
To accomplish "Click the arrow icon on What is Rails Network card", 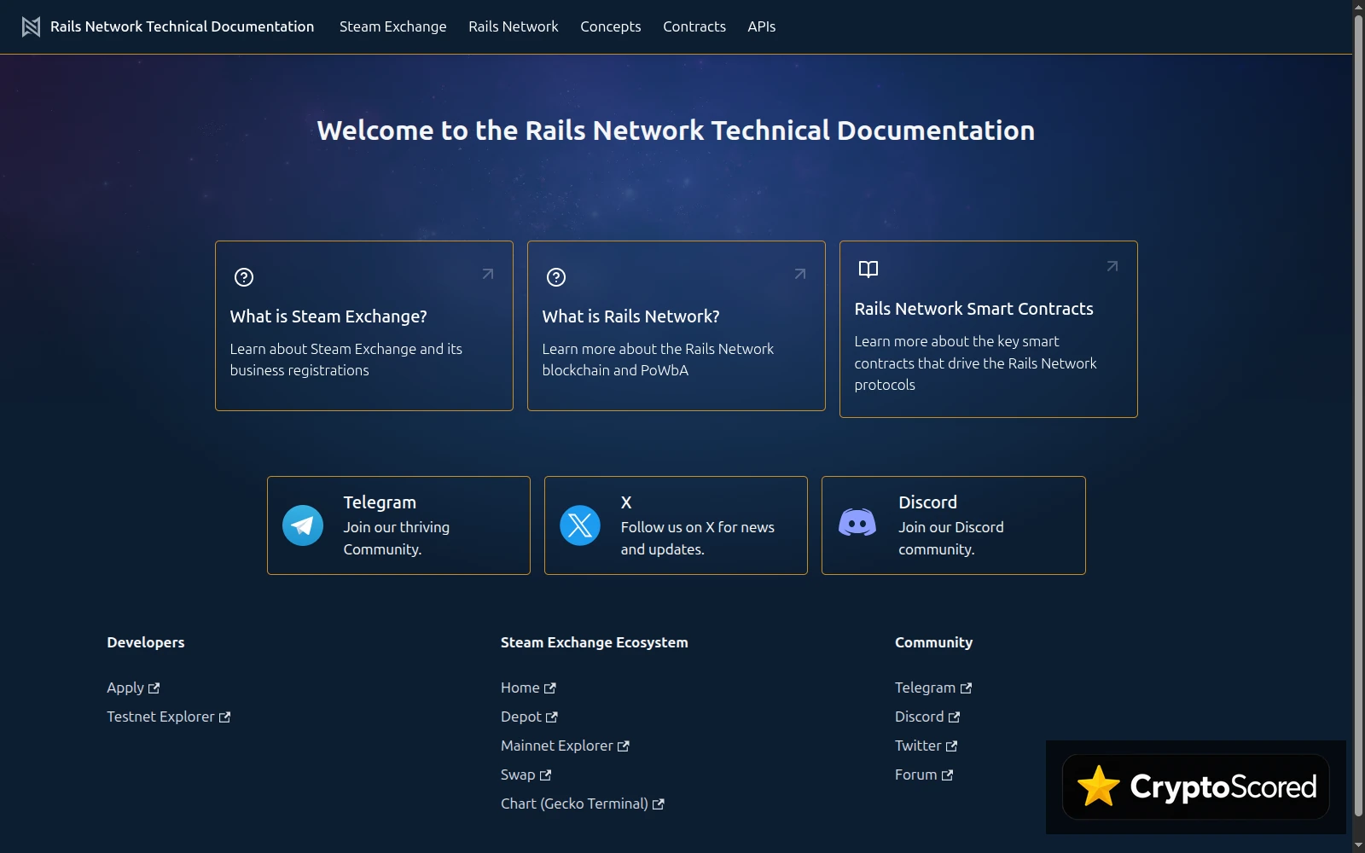I will point(800,274).
